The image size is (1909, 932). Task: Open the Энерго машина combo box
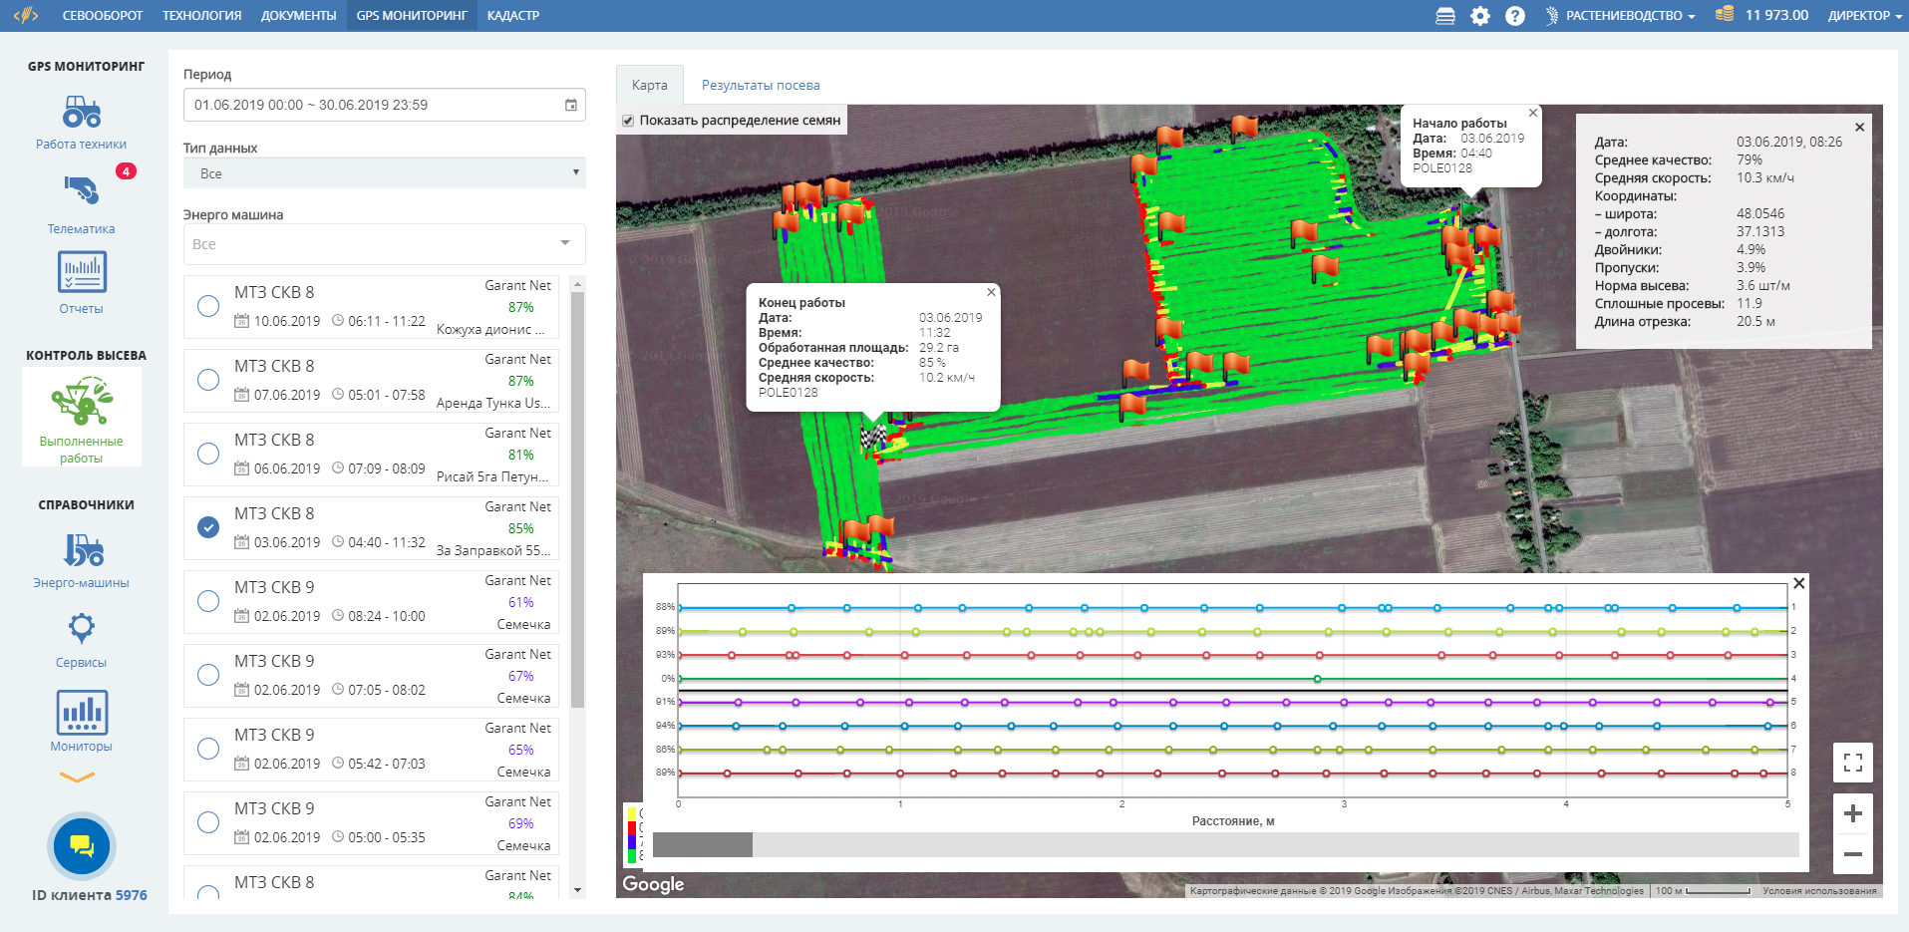tap(384, 244)
